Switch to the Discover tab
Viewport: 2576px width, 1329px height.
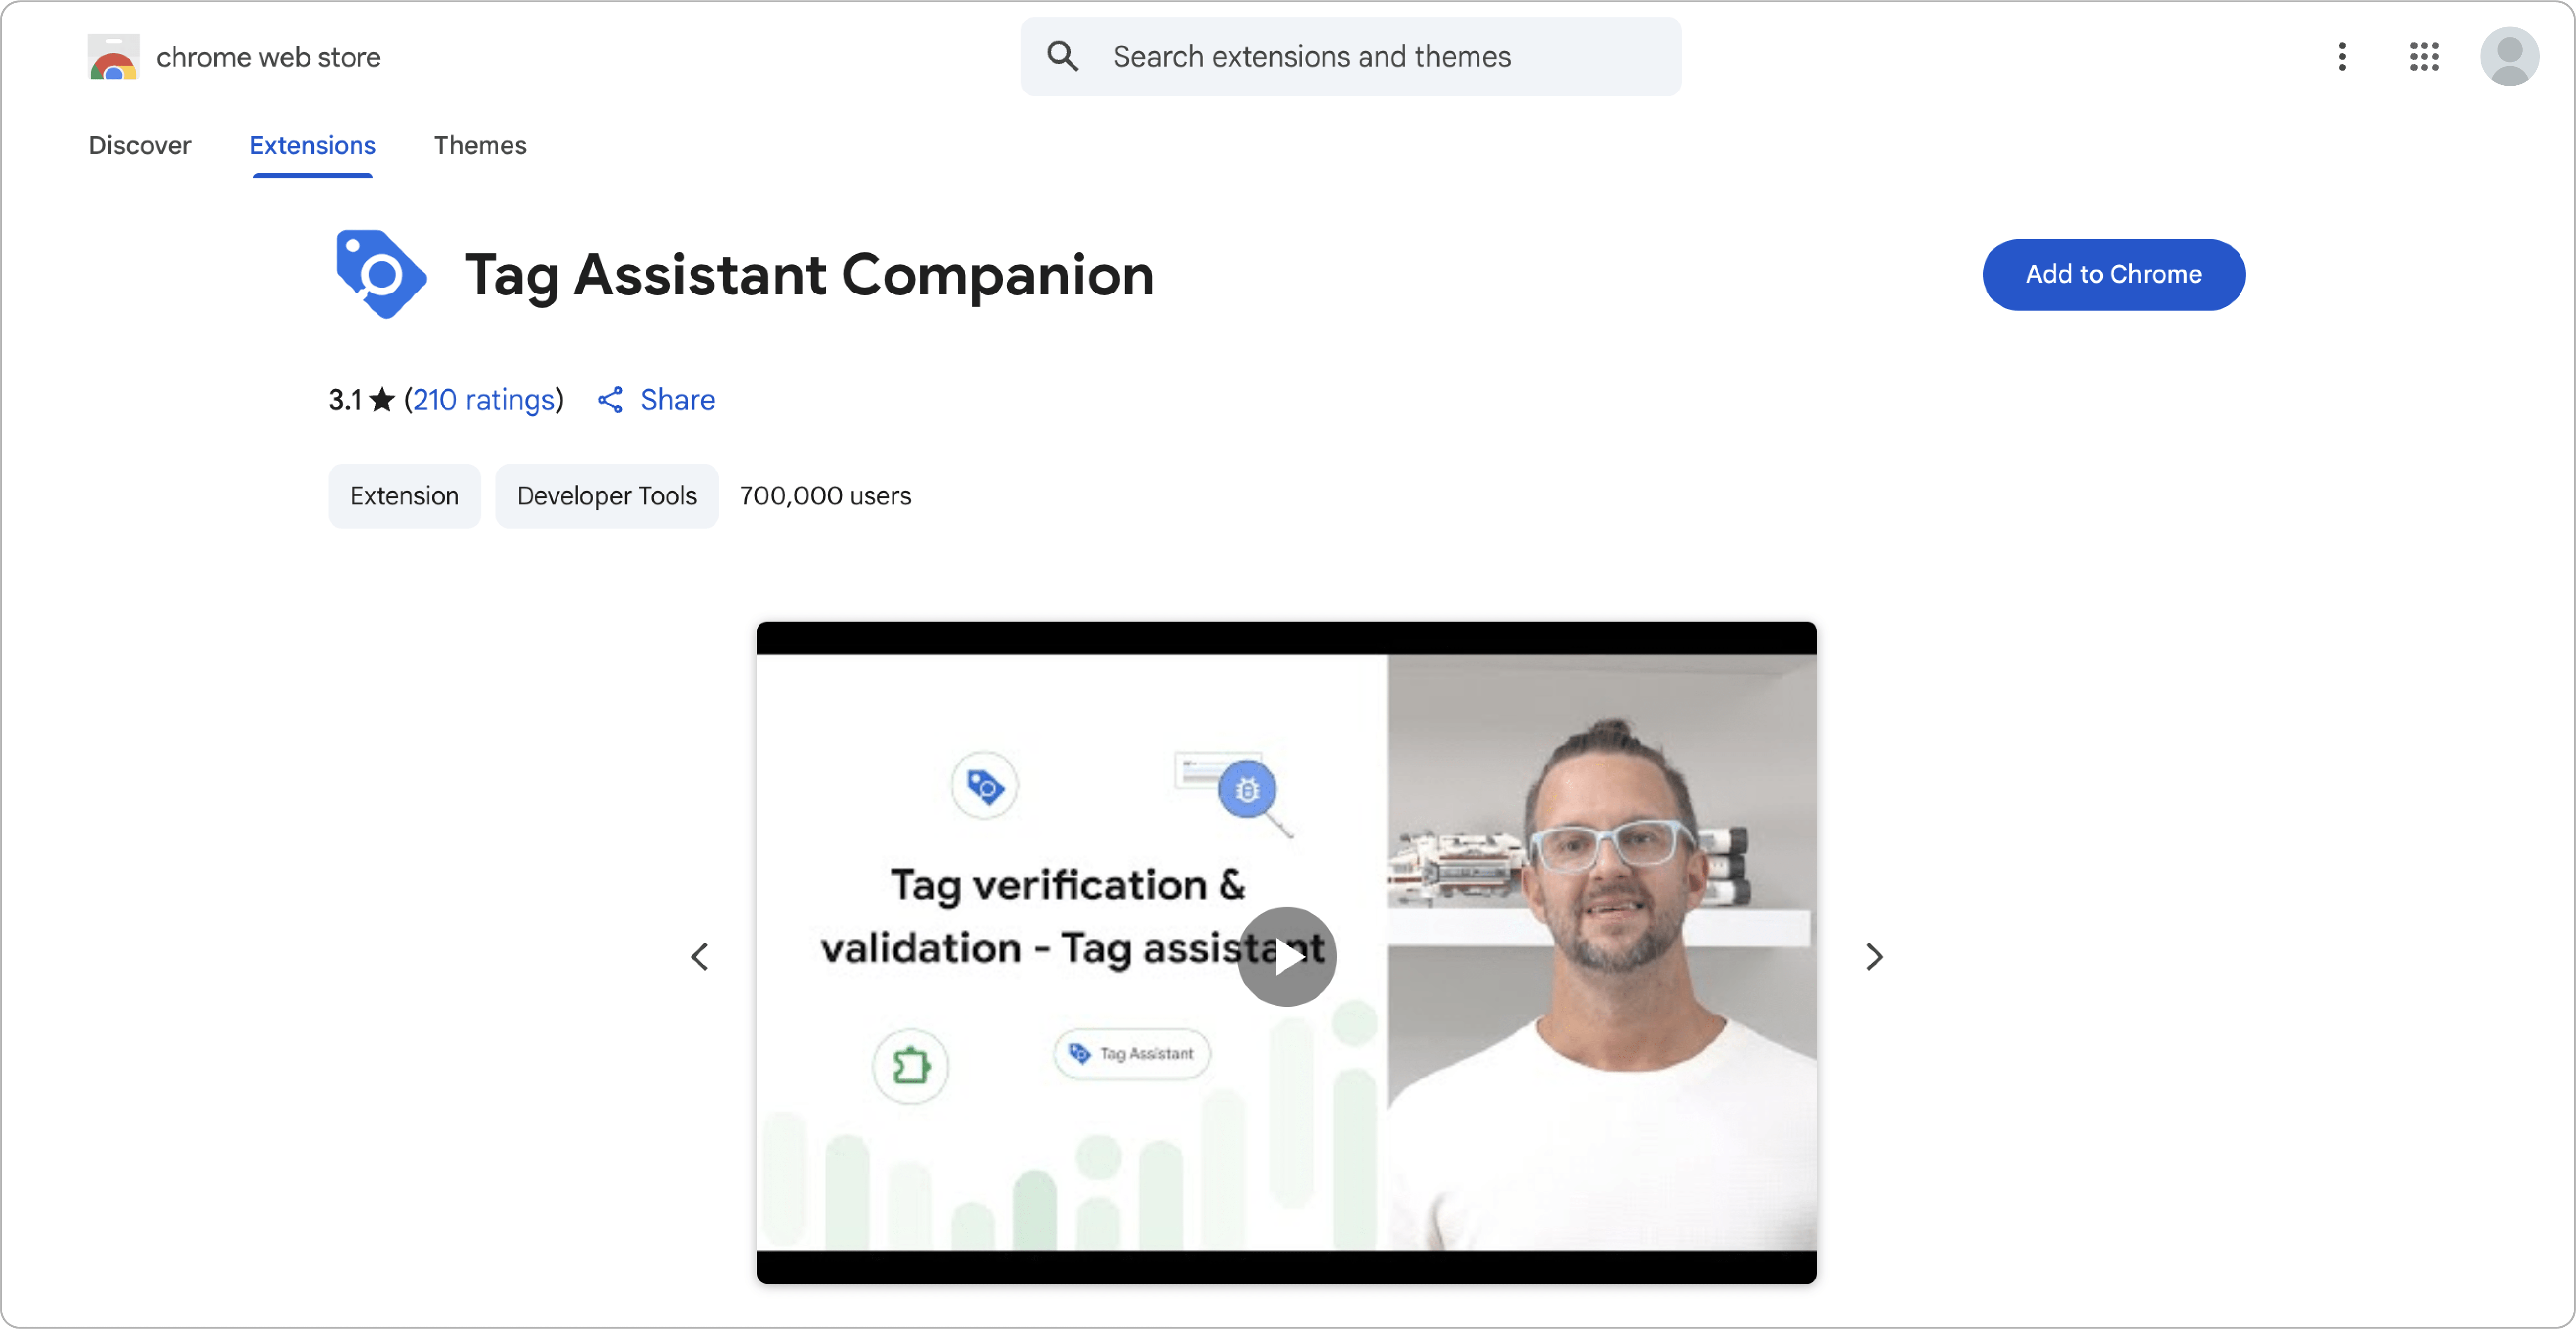(x=140, y=145)
